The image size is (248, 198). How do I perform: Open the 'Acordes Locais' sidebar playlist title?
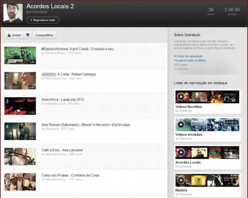point(188,162)
